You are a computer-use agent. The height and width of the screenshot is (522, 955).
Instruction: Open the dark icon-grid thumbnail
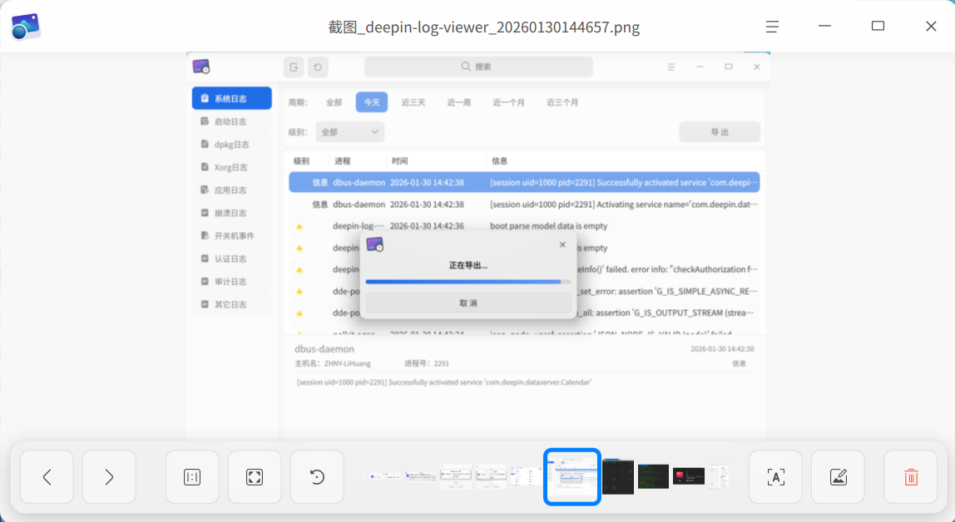pyautogui.click(x=618, y=476)
